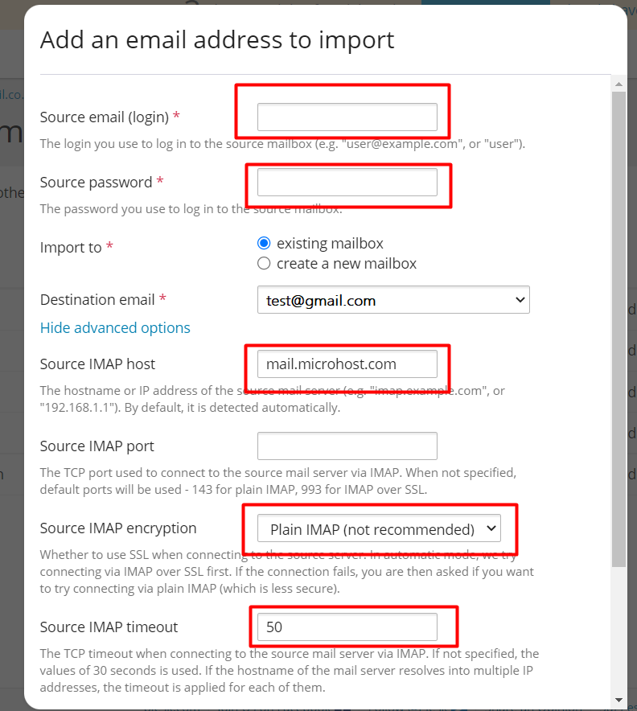Click the IMAP timeout box showing 50

point(347,627)
